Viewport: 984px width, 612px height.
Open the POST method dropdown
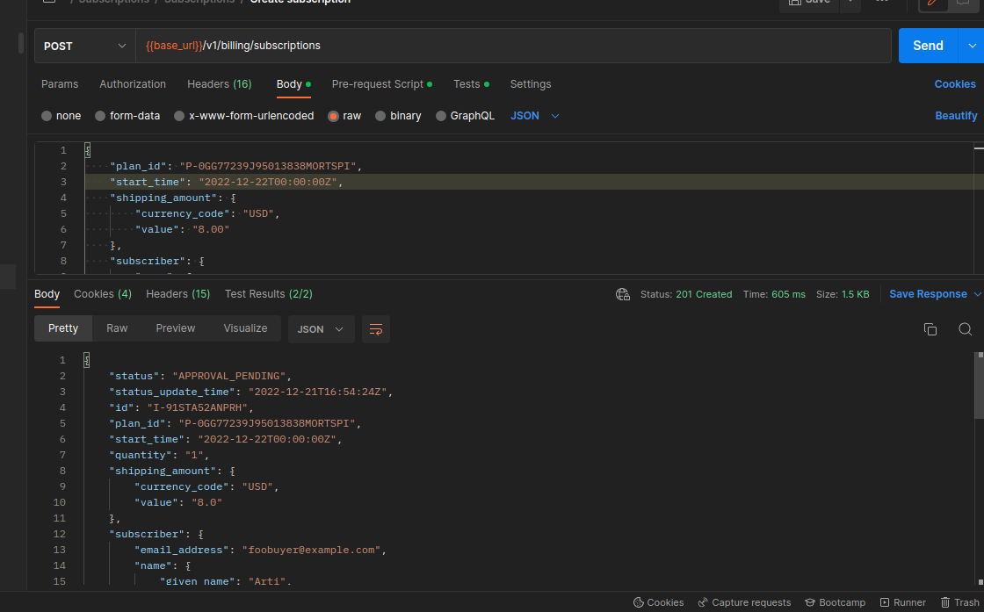tap(84, 46)
